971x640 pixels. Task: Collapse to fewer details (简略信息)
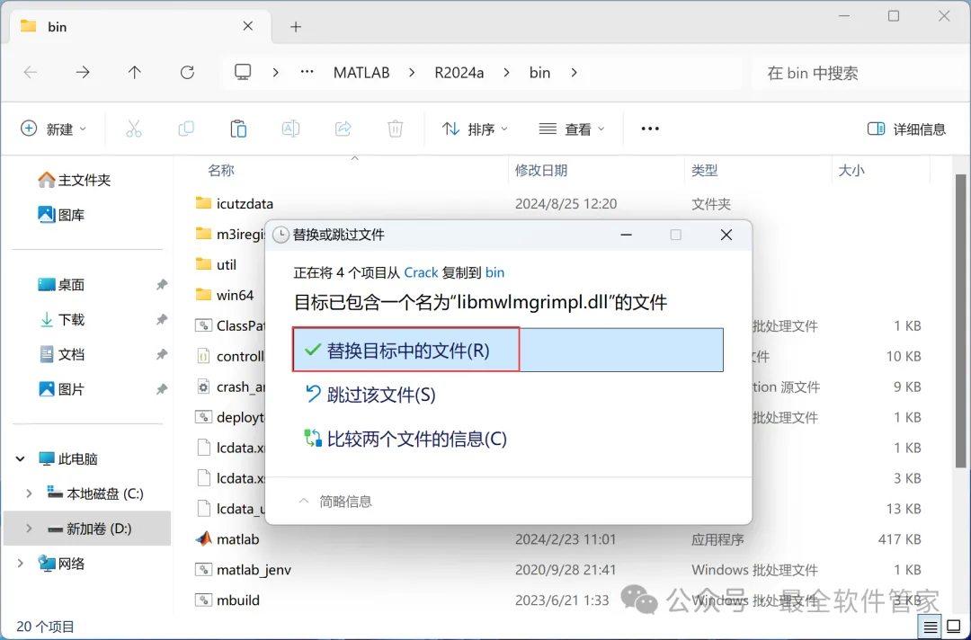click(335, 502)
